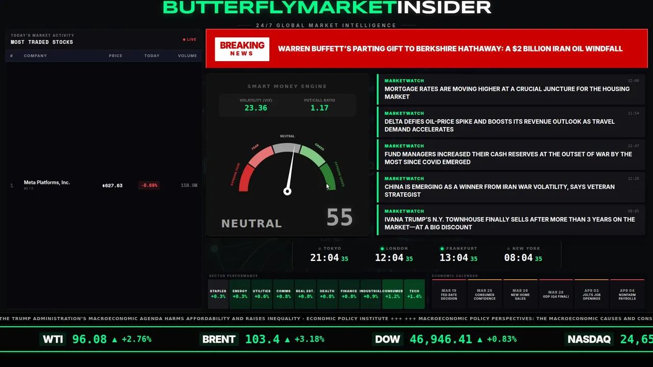Click the Utilities sector tile
The image size is (653, 367).
pos(262,294)
